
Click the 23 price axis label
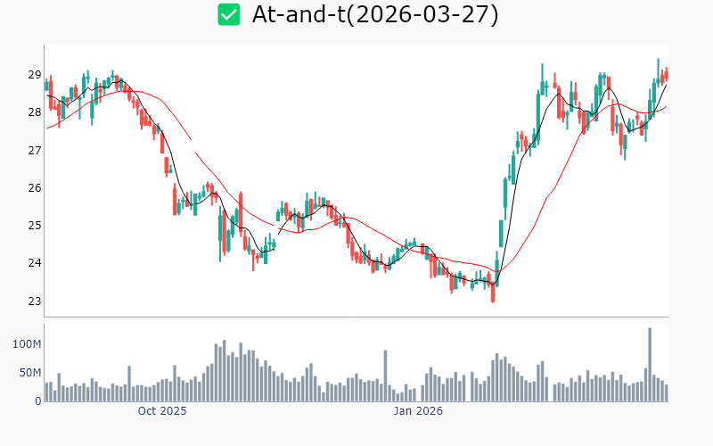tap(35, 301)
